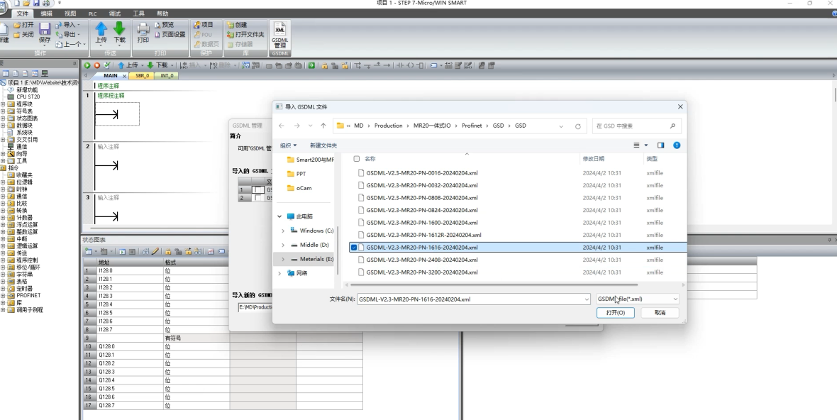Click 新建文件夹 in the file dialog
Screen dimensions: 837x420
(323, 145)
